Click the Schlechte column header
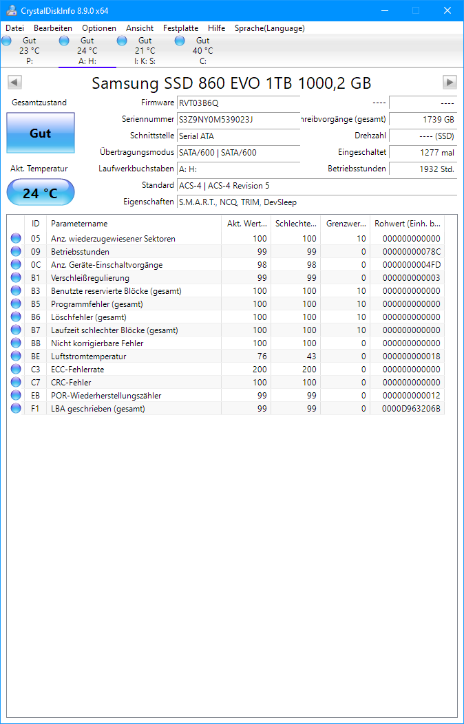Viewport: 464px width, 724px height. (295, 224)
